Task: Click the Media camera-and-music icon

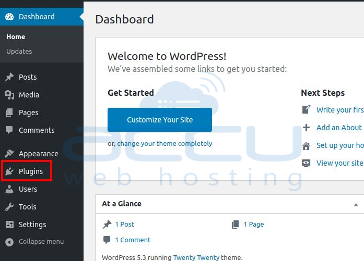Action: (9, 95)
